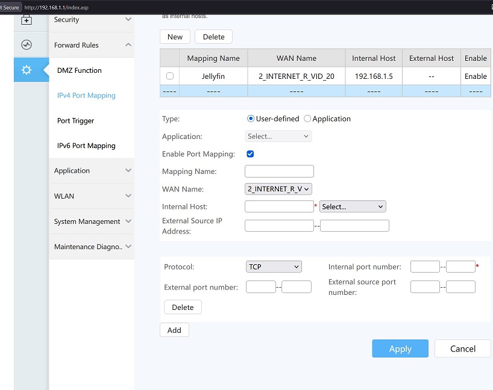
Task: Click the medical kit sidebar icon
Action: tap(27, 20)
